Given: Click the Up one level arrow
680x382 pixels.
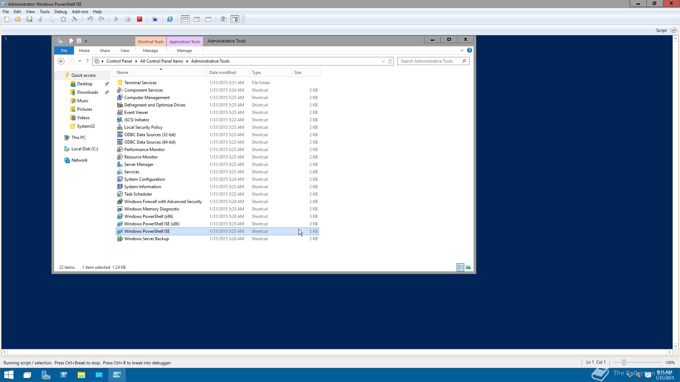Looking at the screenshot, I should (87, 61).
